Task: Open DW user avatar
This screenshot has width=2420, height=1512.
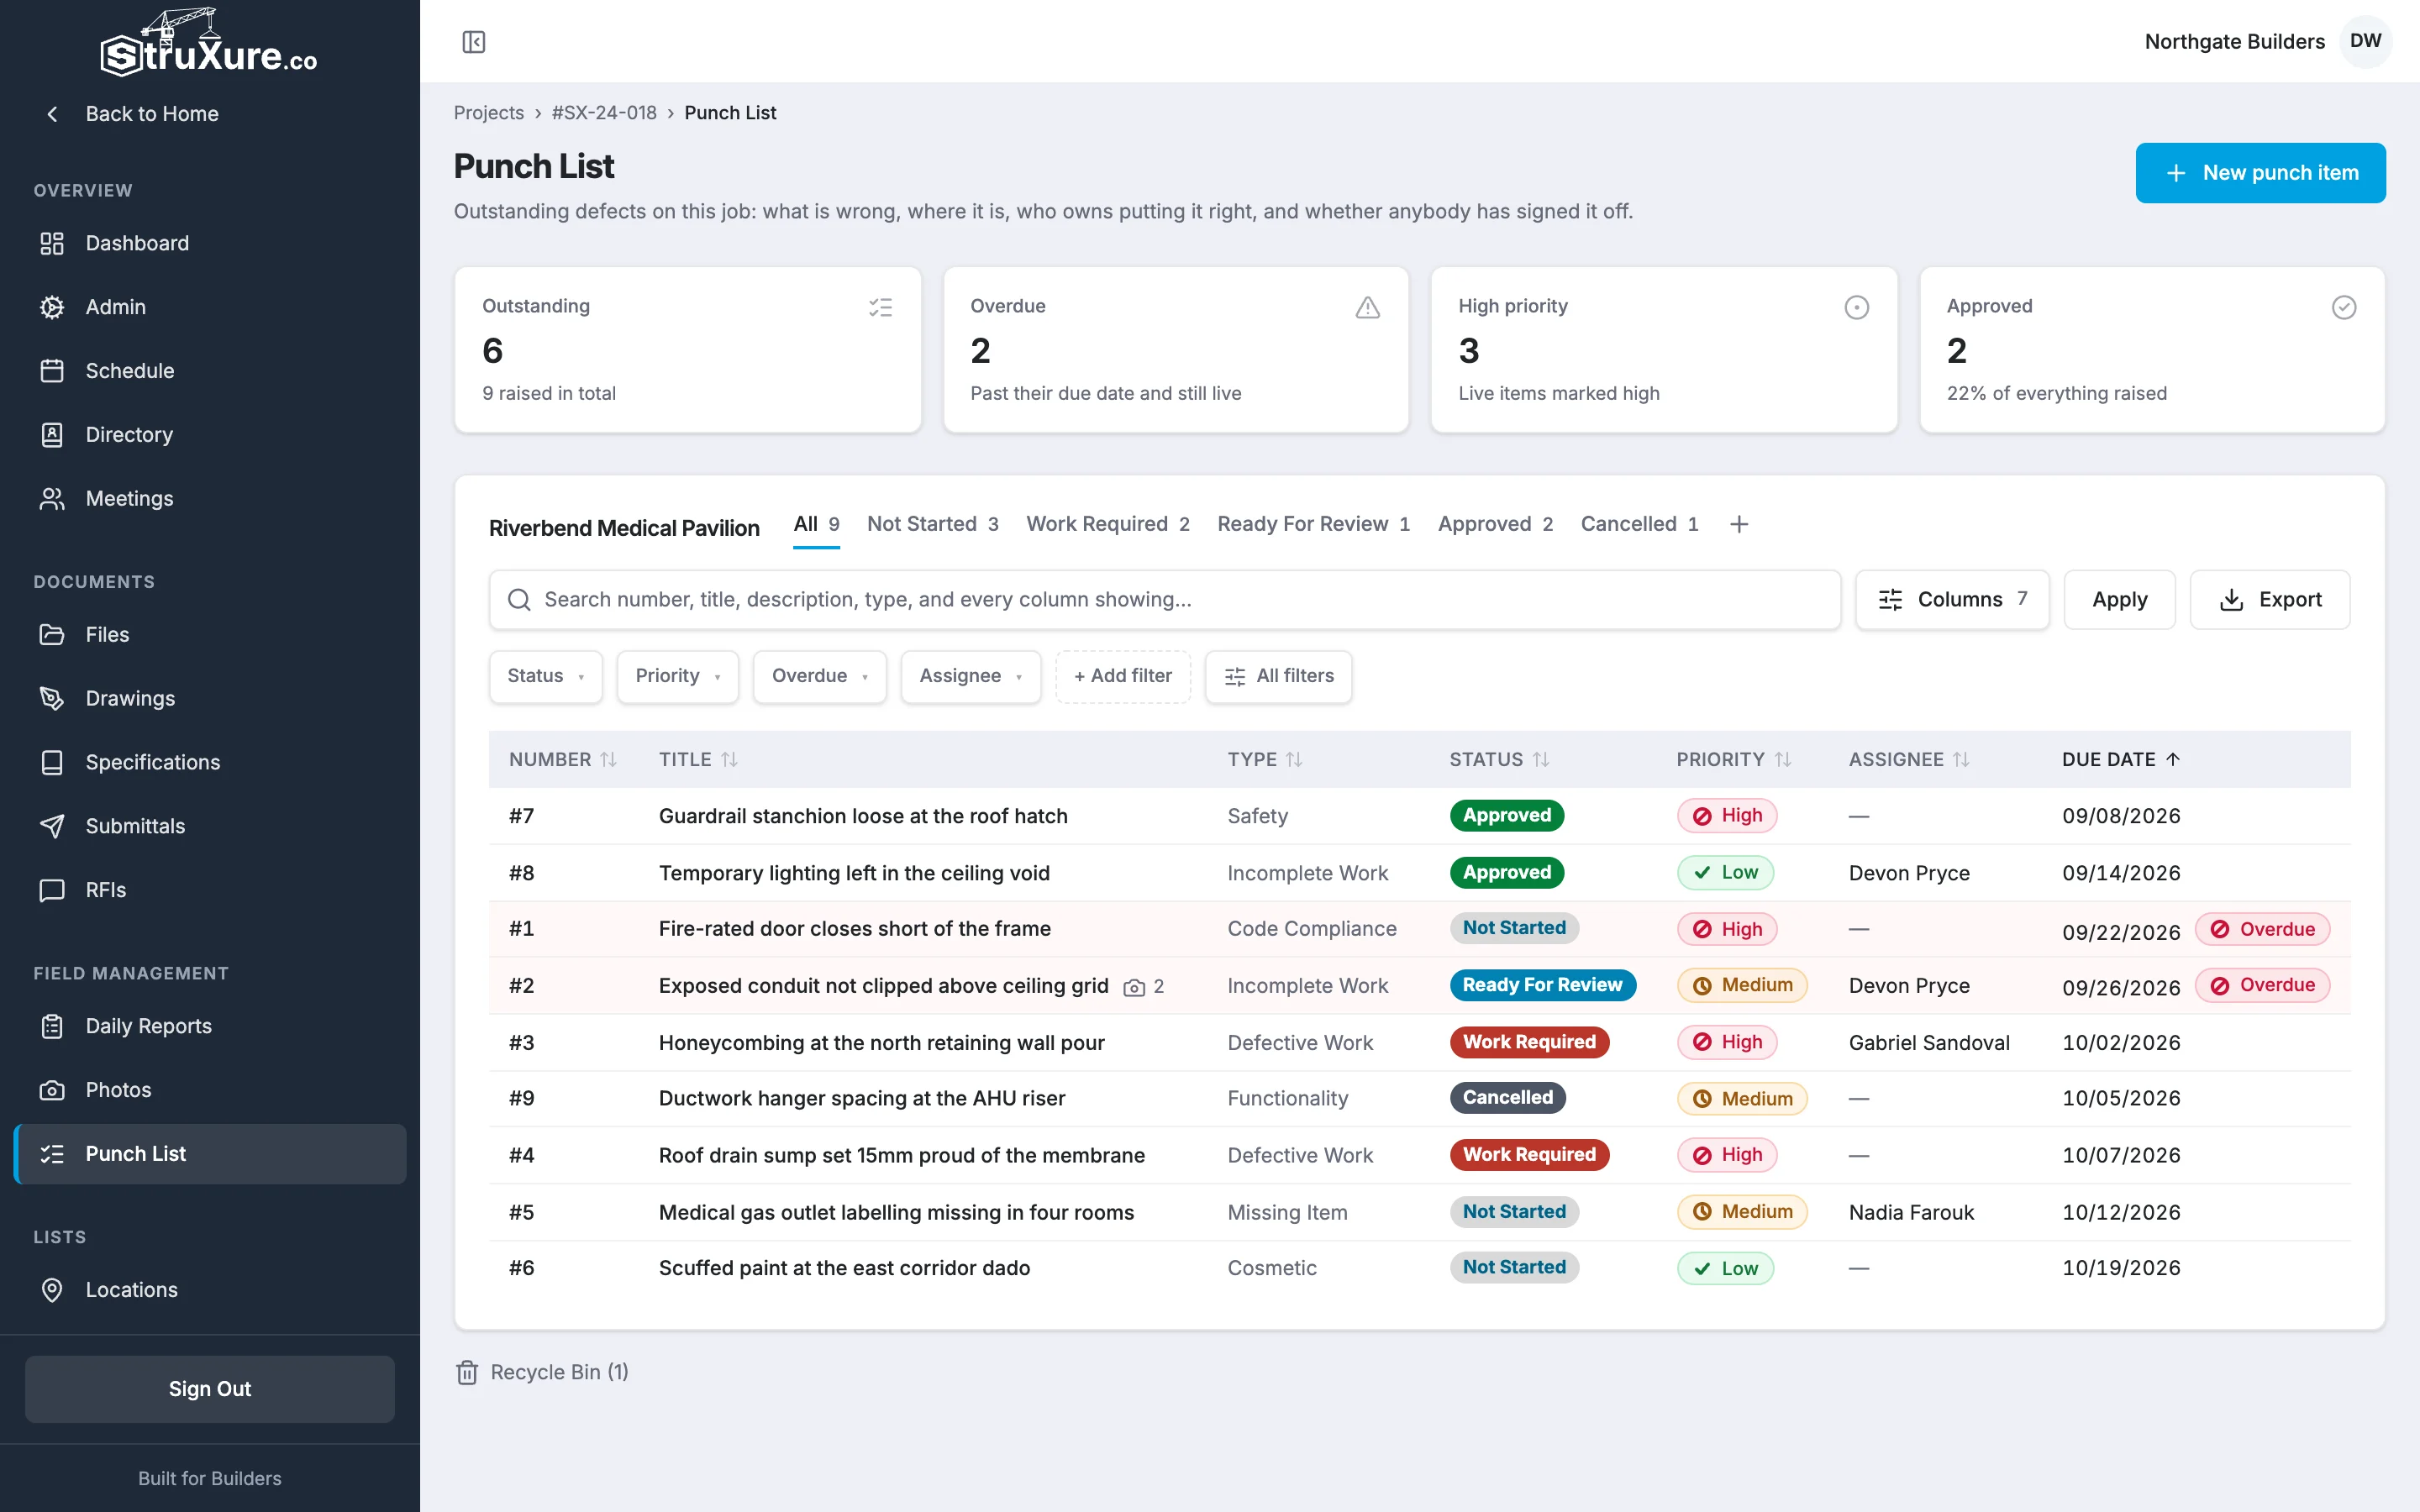Action: point(2365,41)
